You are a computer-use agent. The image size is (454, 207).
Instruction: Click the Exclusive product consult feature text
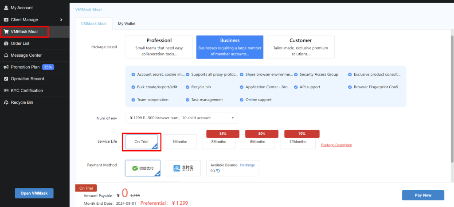click(377, 74)
